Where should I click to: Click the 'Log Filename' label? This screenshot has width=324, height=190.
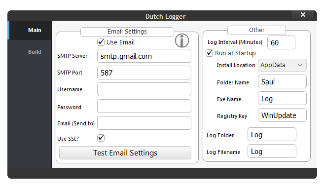(x=223, y=152)
